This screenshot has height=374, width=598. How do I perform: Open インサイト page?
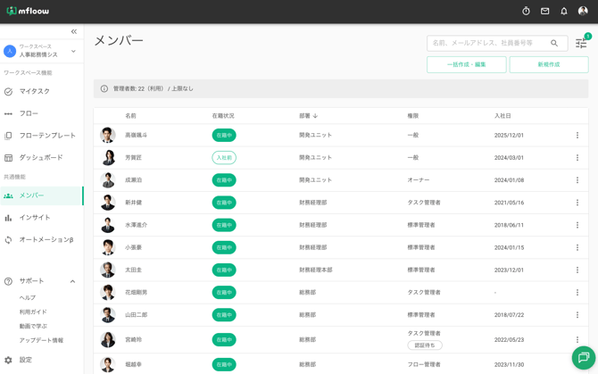[42, 218]
